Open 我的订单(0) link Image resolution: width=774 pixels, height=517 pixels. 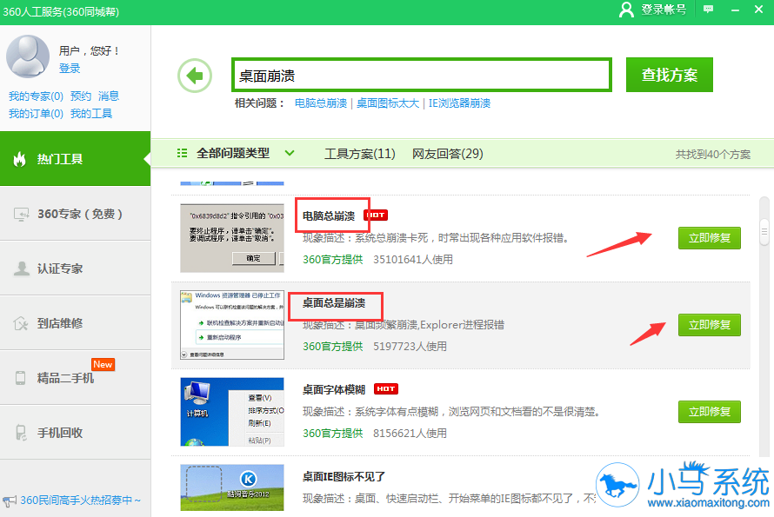coord(36,114)
